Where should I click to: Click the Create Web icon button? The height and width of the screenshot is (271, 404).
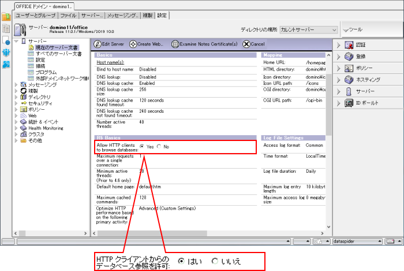point(133,44)
